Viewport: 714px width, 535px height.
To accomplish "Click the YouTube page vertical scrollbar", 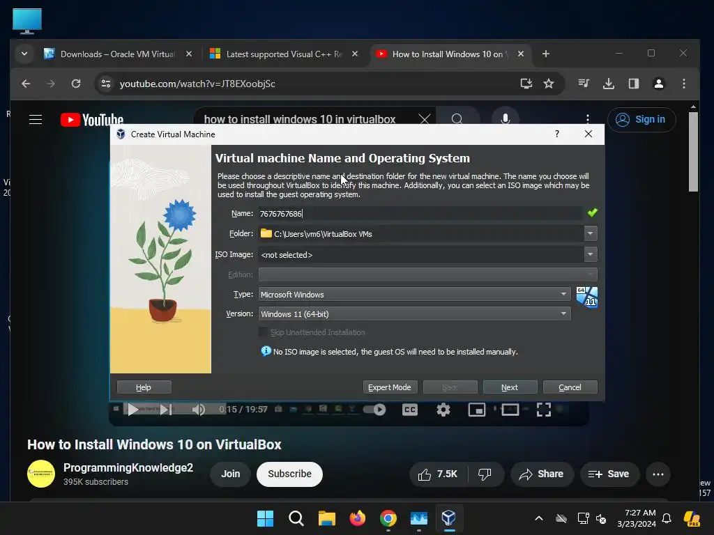I will [693, 153].
